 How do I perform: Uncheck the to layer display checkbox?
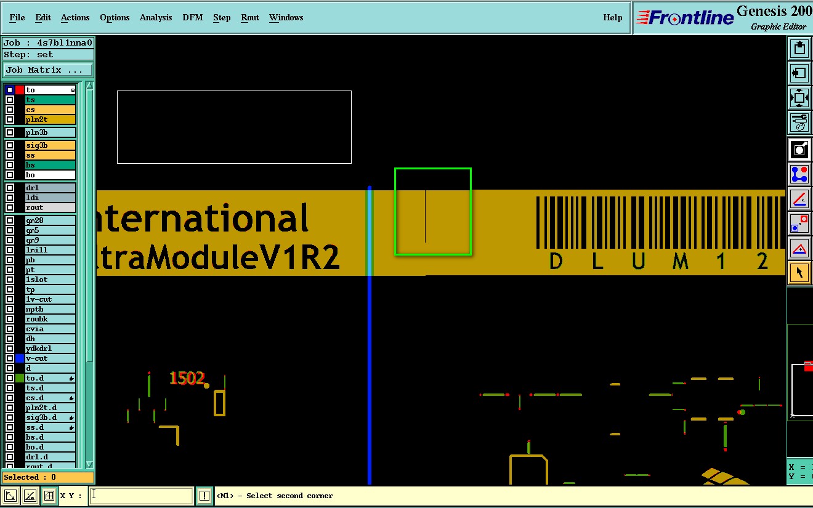tap(10, 90)
